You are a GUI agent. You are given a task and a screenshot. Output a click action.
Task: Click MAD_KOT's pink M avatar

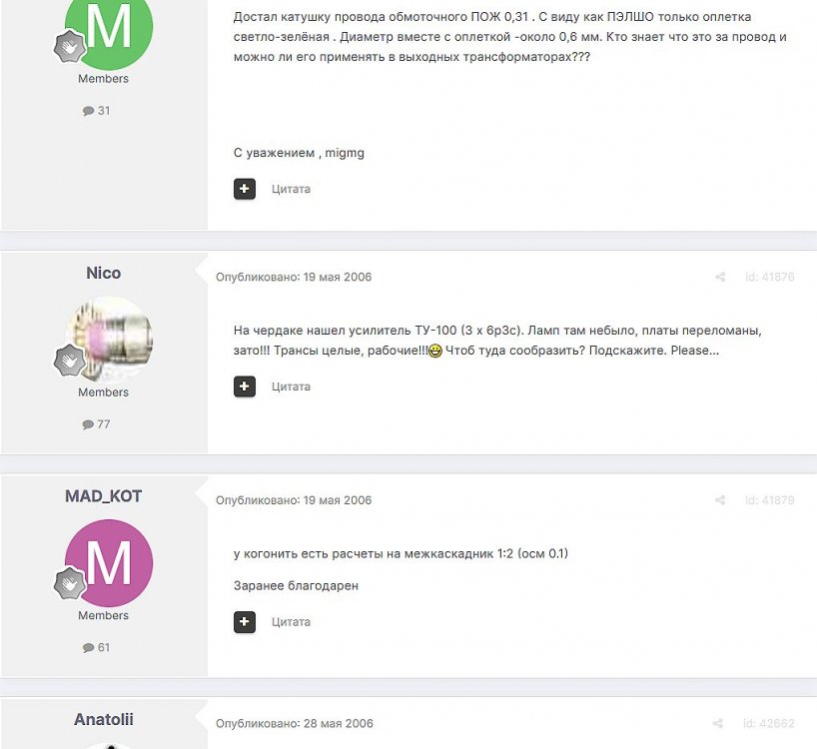coord(109,563)
